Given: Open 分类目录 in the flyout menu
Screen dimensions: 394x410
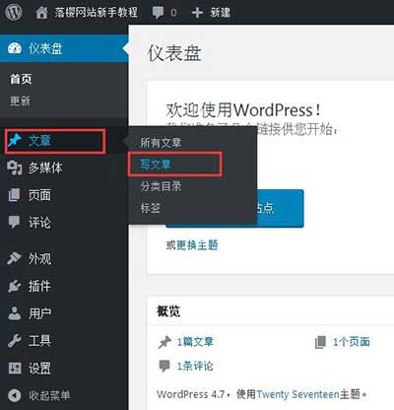Looking at the screenshot, I should [161, 186].
